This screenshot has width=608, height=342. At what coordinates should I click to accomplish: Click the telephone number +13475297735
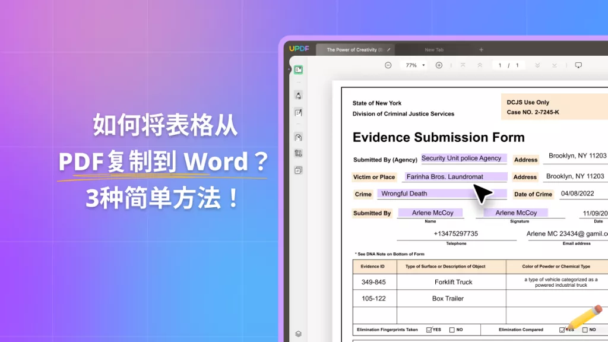455,234
